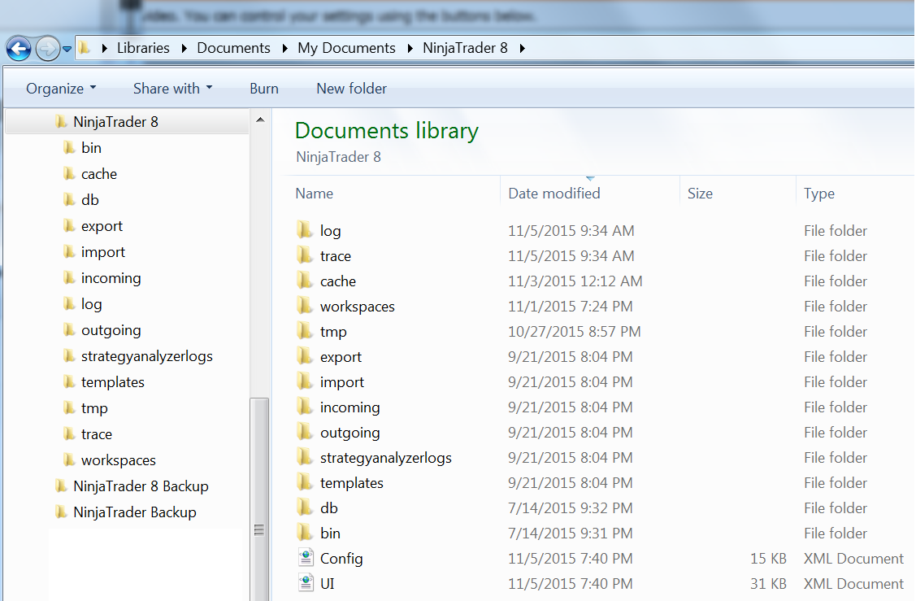Sort by the Name column header
This screenshot has height=601, width=916.
(315, 194)
